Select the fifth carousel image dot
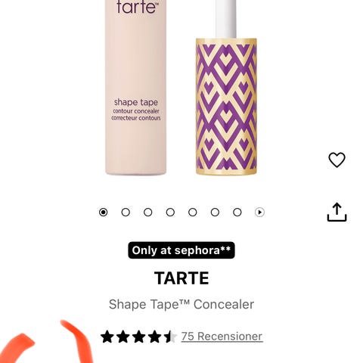Image resolution: width=363 pixels, height=363 pixels. [x=193, y=213]
